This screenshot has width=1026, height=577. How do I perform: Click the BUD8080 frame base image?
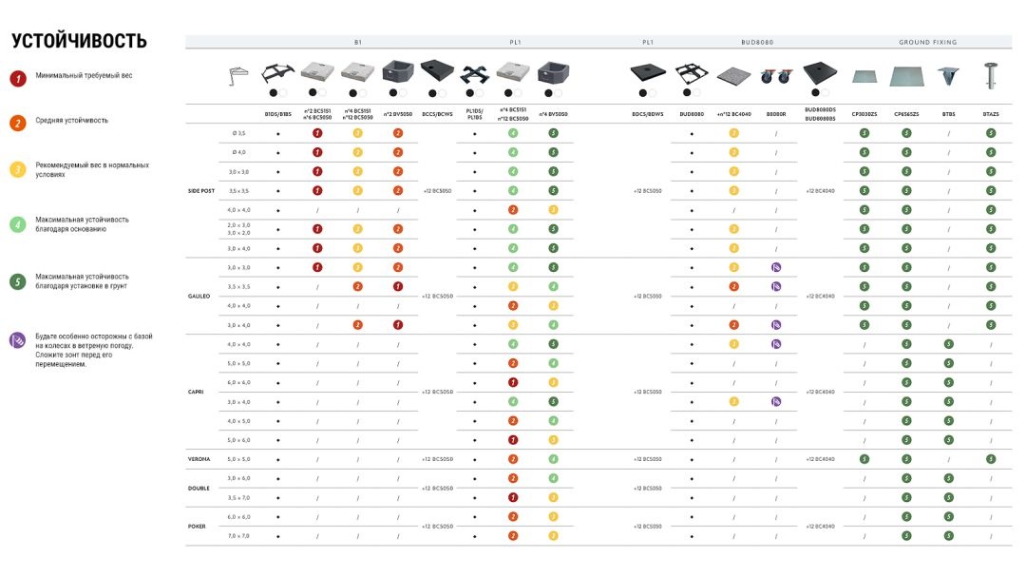[x=691, y=73]
